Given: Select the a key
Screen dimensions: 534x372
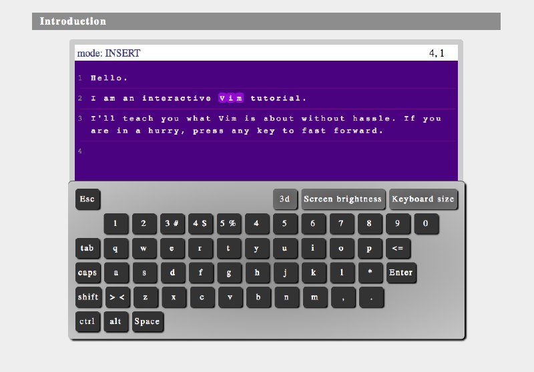Looking at the screenshot, I should coord(116,273).
